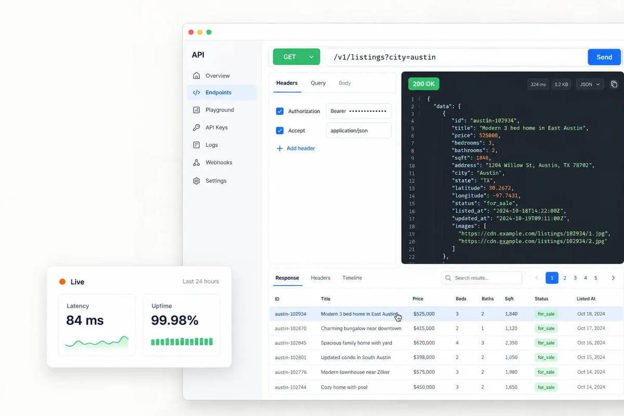Click the search magnifier icon in results
Screen dimensions: 624x416
coord(449,278)
